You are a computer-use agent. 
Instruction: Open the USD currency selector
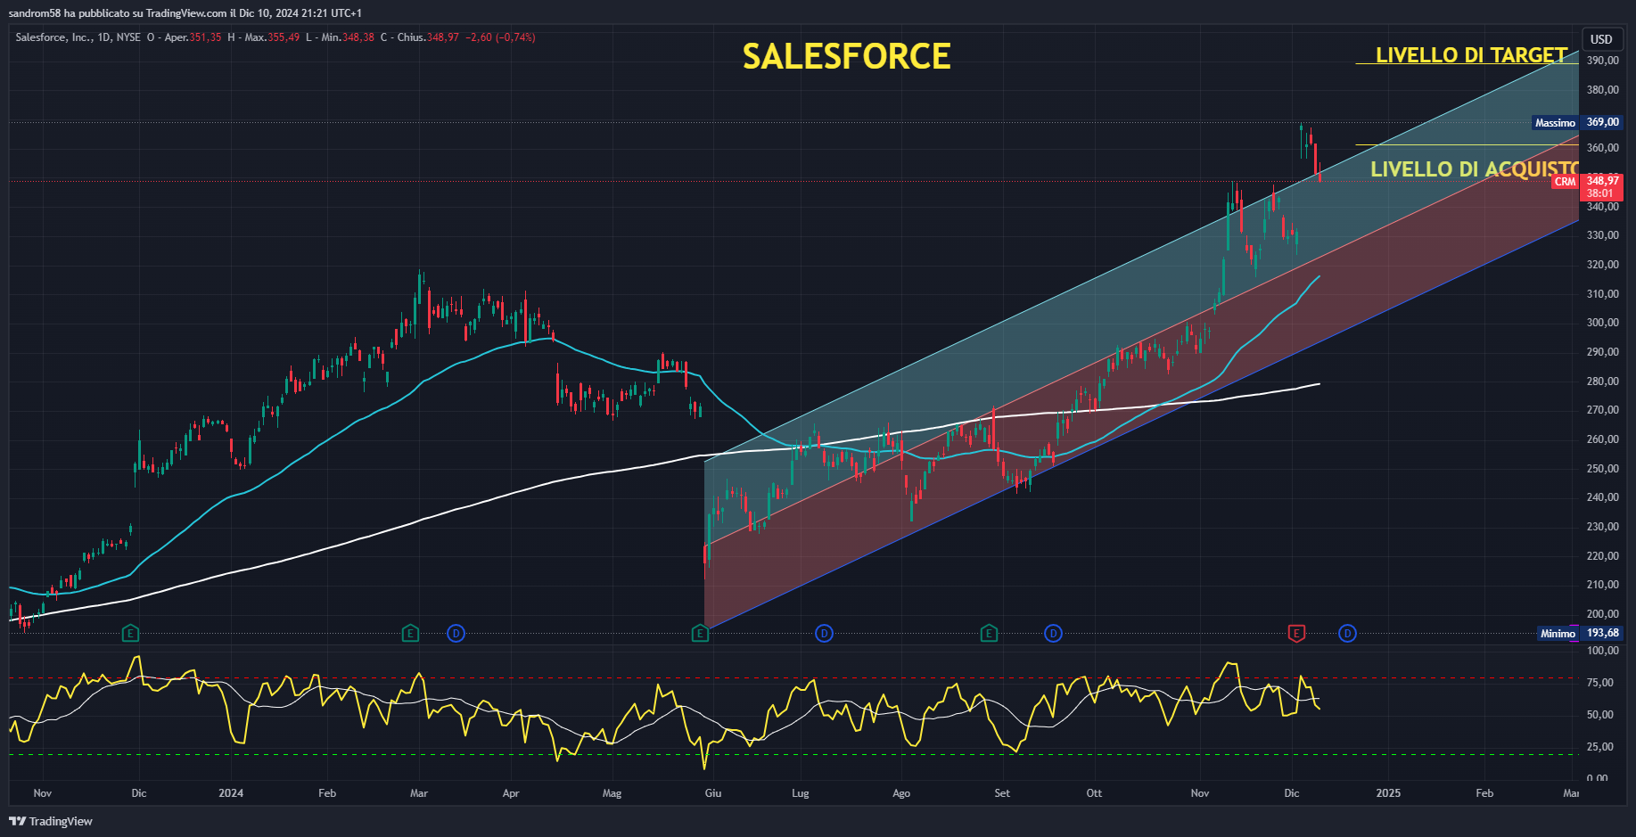[x=1601, y=39]
